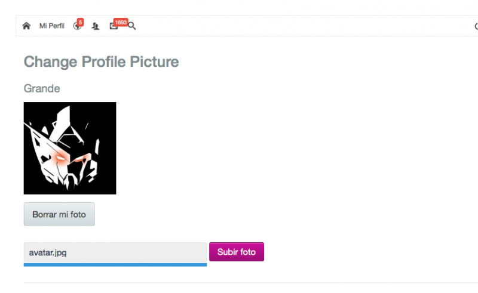This screenshot has height=293, width=478.
Task: Click the avatar.jpg file input field
Action: (x=115, y=252)
